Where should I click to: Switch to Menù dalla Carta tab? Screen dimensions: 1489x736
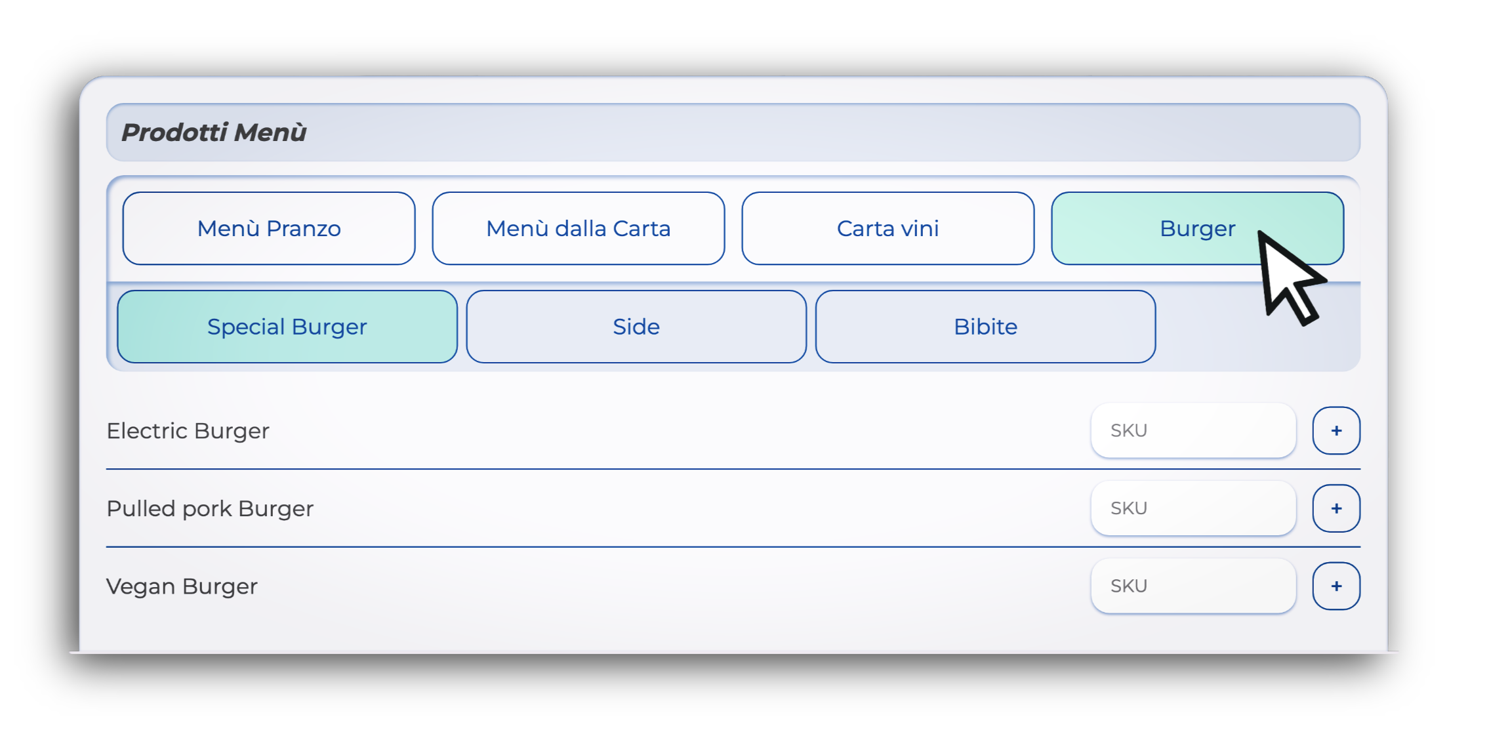578,228
